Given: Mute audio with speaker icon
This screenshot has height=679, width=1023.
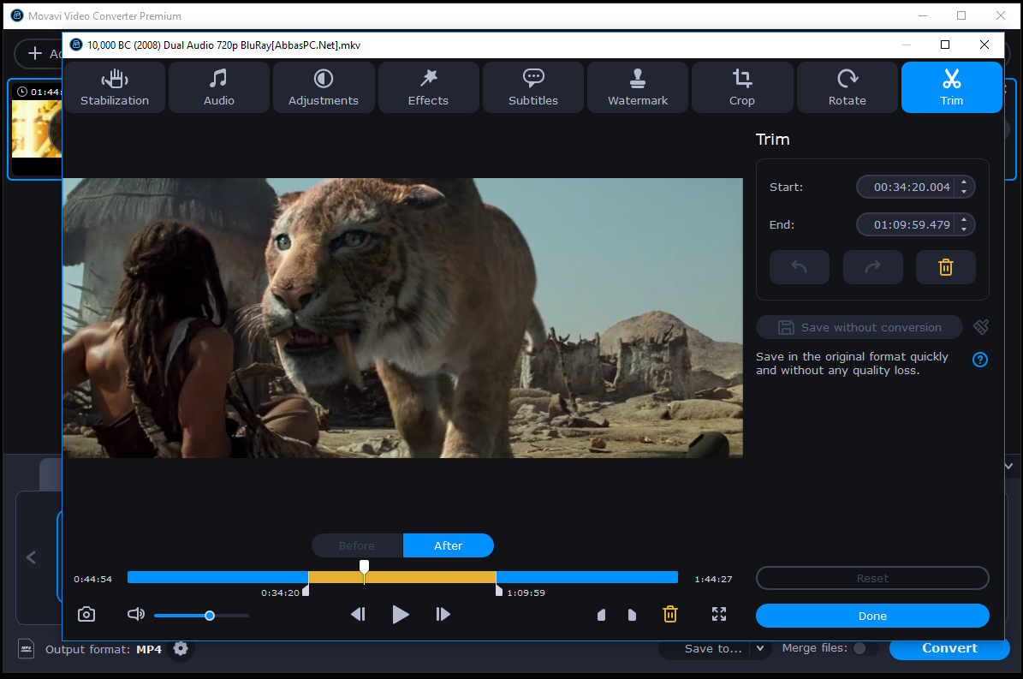Looking at the screenshot, I should (x=136, y=615).
